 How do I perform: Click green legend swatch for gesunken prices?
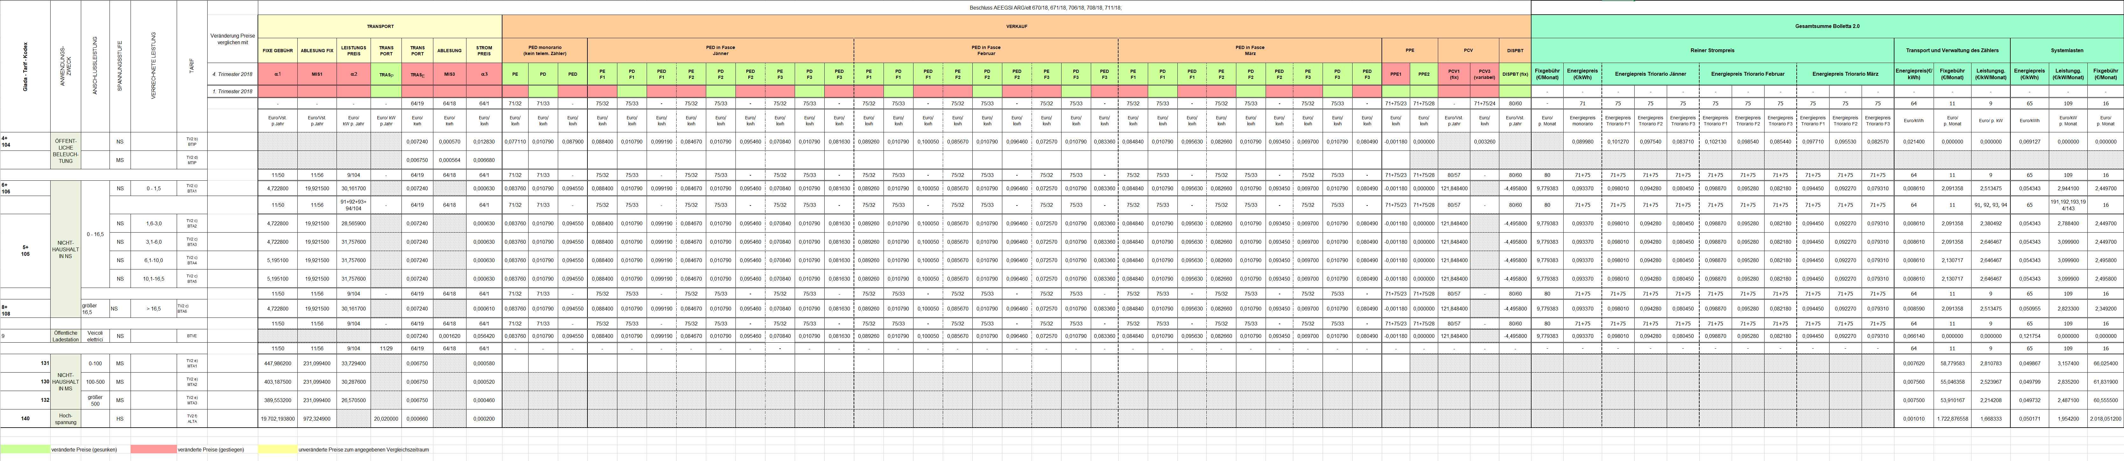25,450
